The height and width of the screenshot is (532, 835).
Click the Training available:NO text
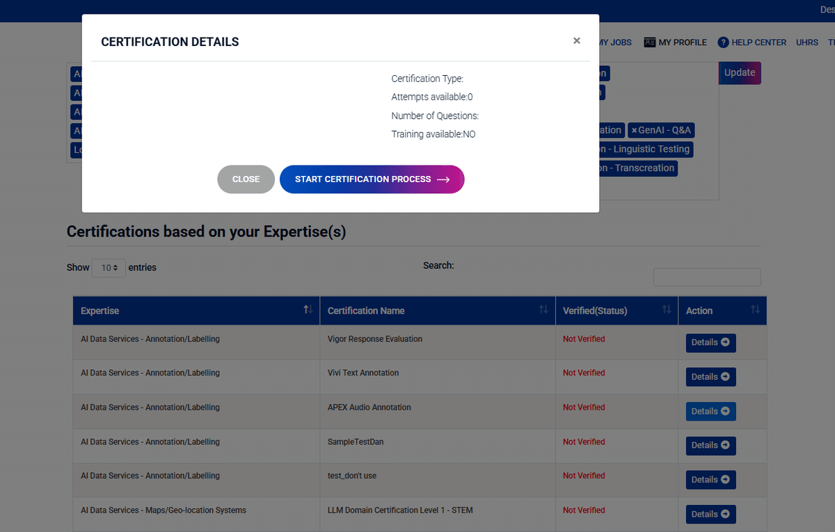tap(434, 135)
